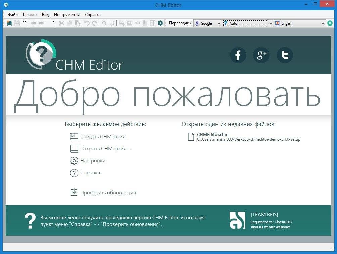Click the Настройки link
Image resolution: width=337 pixels, height=254 pixels.
(93, 160)
